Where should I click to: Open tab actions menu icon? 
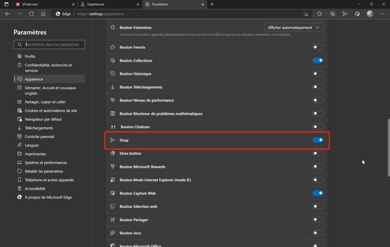coord(6,4)
